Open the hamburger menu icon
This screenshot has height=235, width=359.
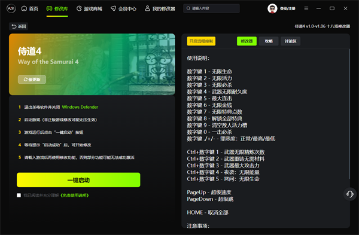306,8
